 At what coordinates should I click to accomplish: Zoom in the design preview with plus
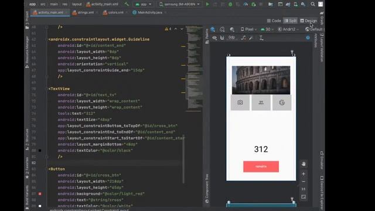(304, 174)
